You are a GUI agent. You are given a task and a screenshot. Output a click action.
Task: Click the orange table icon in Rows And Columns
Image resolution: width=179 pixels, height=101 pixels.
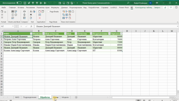click(70, 12)
